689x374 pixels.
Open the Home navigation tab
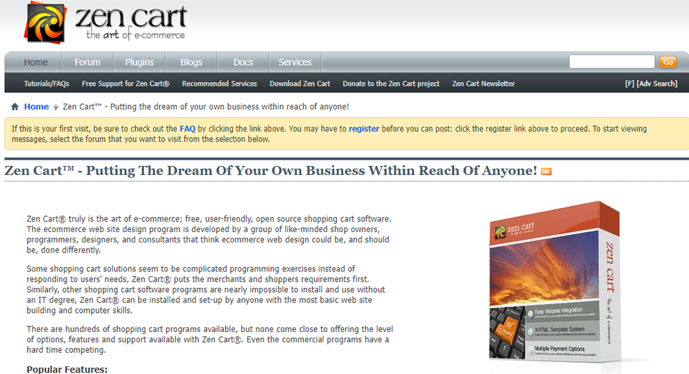pyautogui.click(x=36, y=63)
